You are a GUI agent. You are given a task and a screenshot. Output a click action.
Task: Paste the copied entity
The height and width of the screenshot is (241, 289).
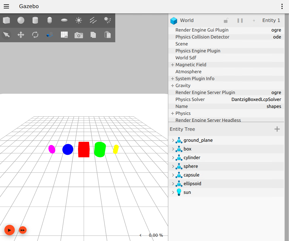(107, 35)
